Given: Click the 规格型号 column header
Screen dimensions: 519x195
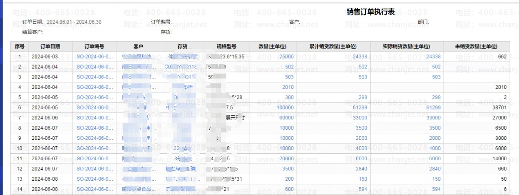Looking at the screenshot, I should tap(227, 46).
